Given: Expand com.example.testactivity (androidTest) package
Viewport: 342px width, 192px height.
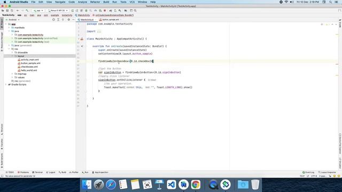Looking at the screenshot, I should [12, 38].
